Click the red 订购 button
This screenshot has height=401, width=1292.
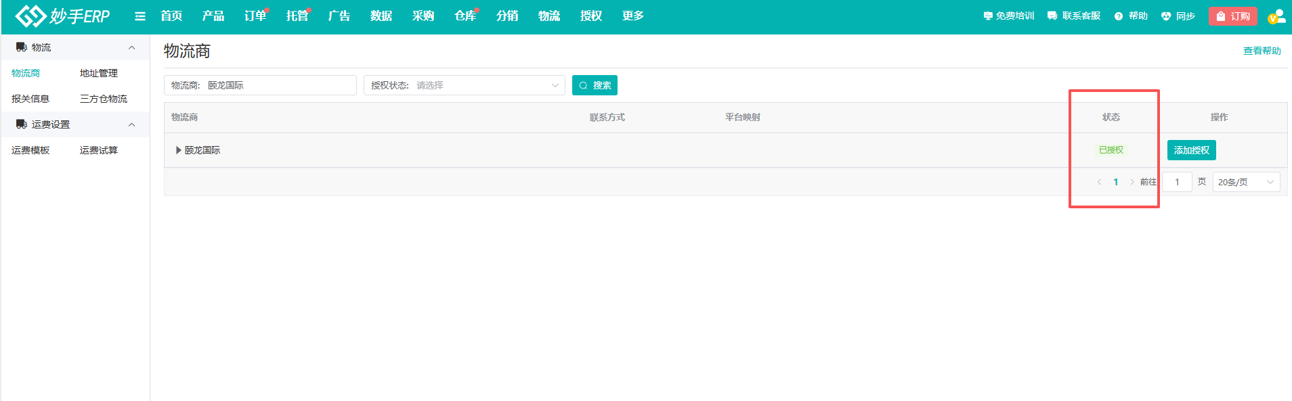[1233, 16]
